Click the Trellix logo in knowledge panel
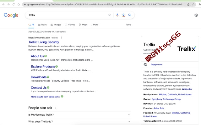 [x=187, y=49]
